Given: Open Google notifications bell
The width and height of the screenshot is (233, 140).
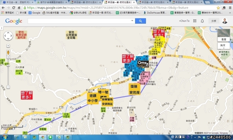Looking at the screenshot, I should coord(202,21).
